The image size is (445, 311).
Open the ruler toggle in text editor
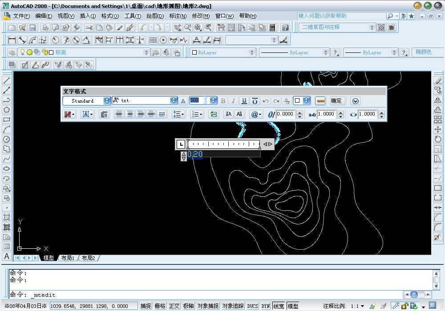[320, 101]
